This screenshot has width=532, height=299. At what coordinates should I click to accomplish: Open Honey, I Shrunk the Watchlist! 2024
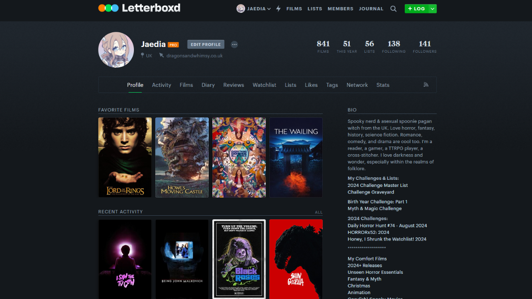click(x=387, y=239)
